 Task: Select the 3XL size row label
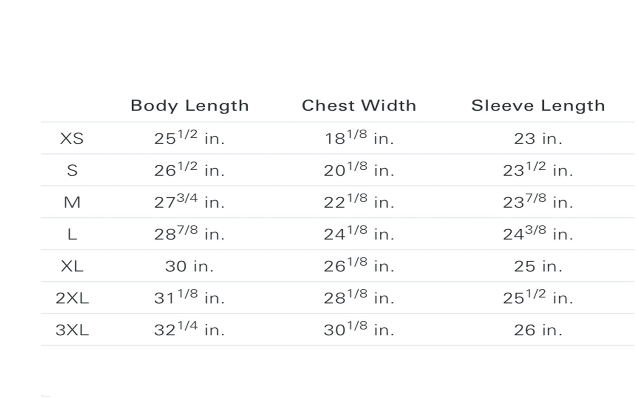(72, 330)
